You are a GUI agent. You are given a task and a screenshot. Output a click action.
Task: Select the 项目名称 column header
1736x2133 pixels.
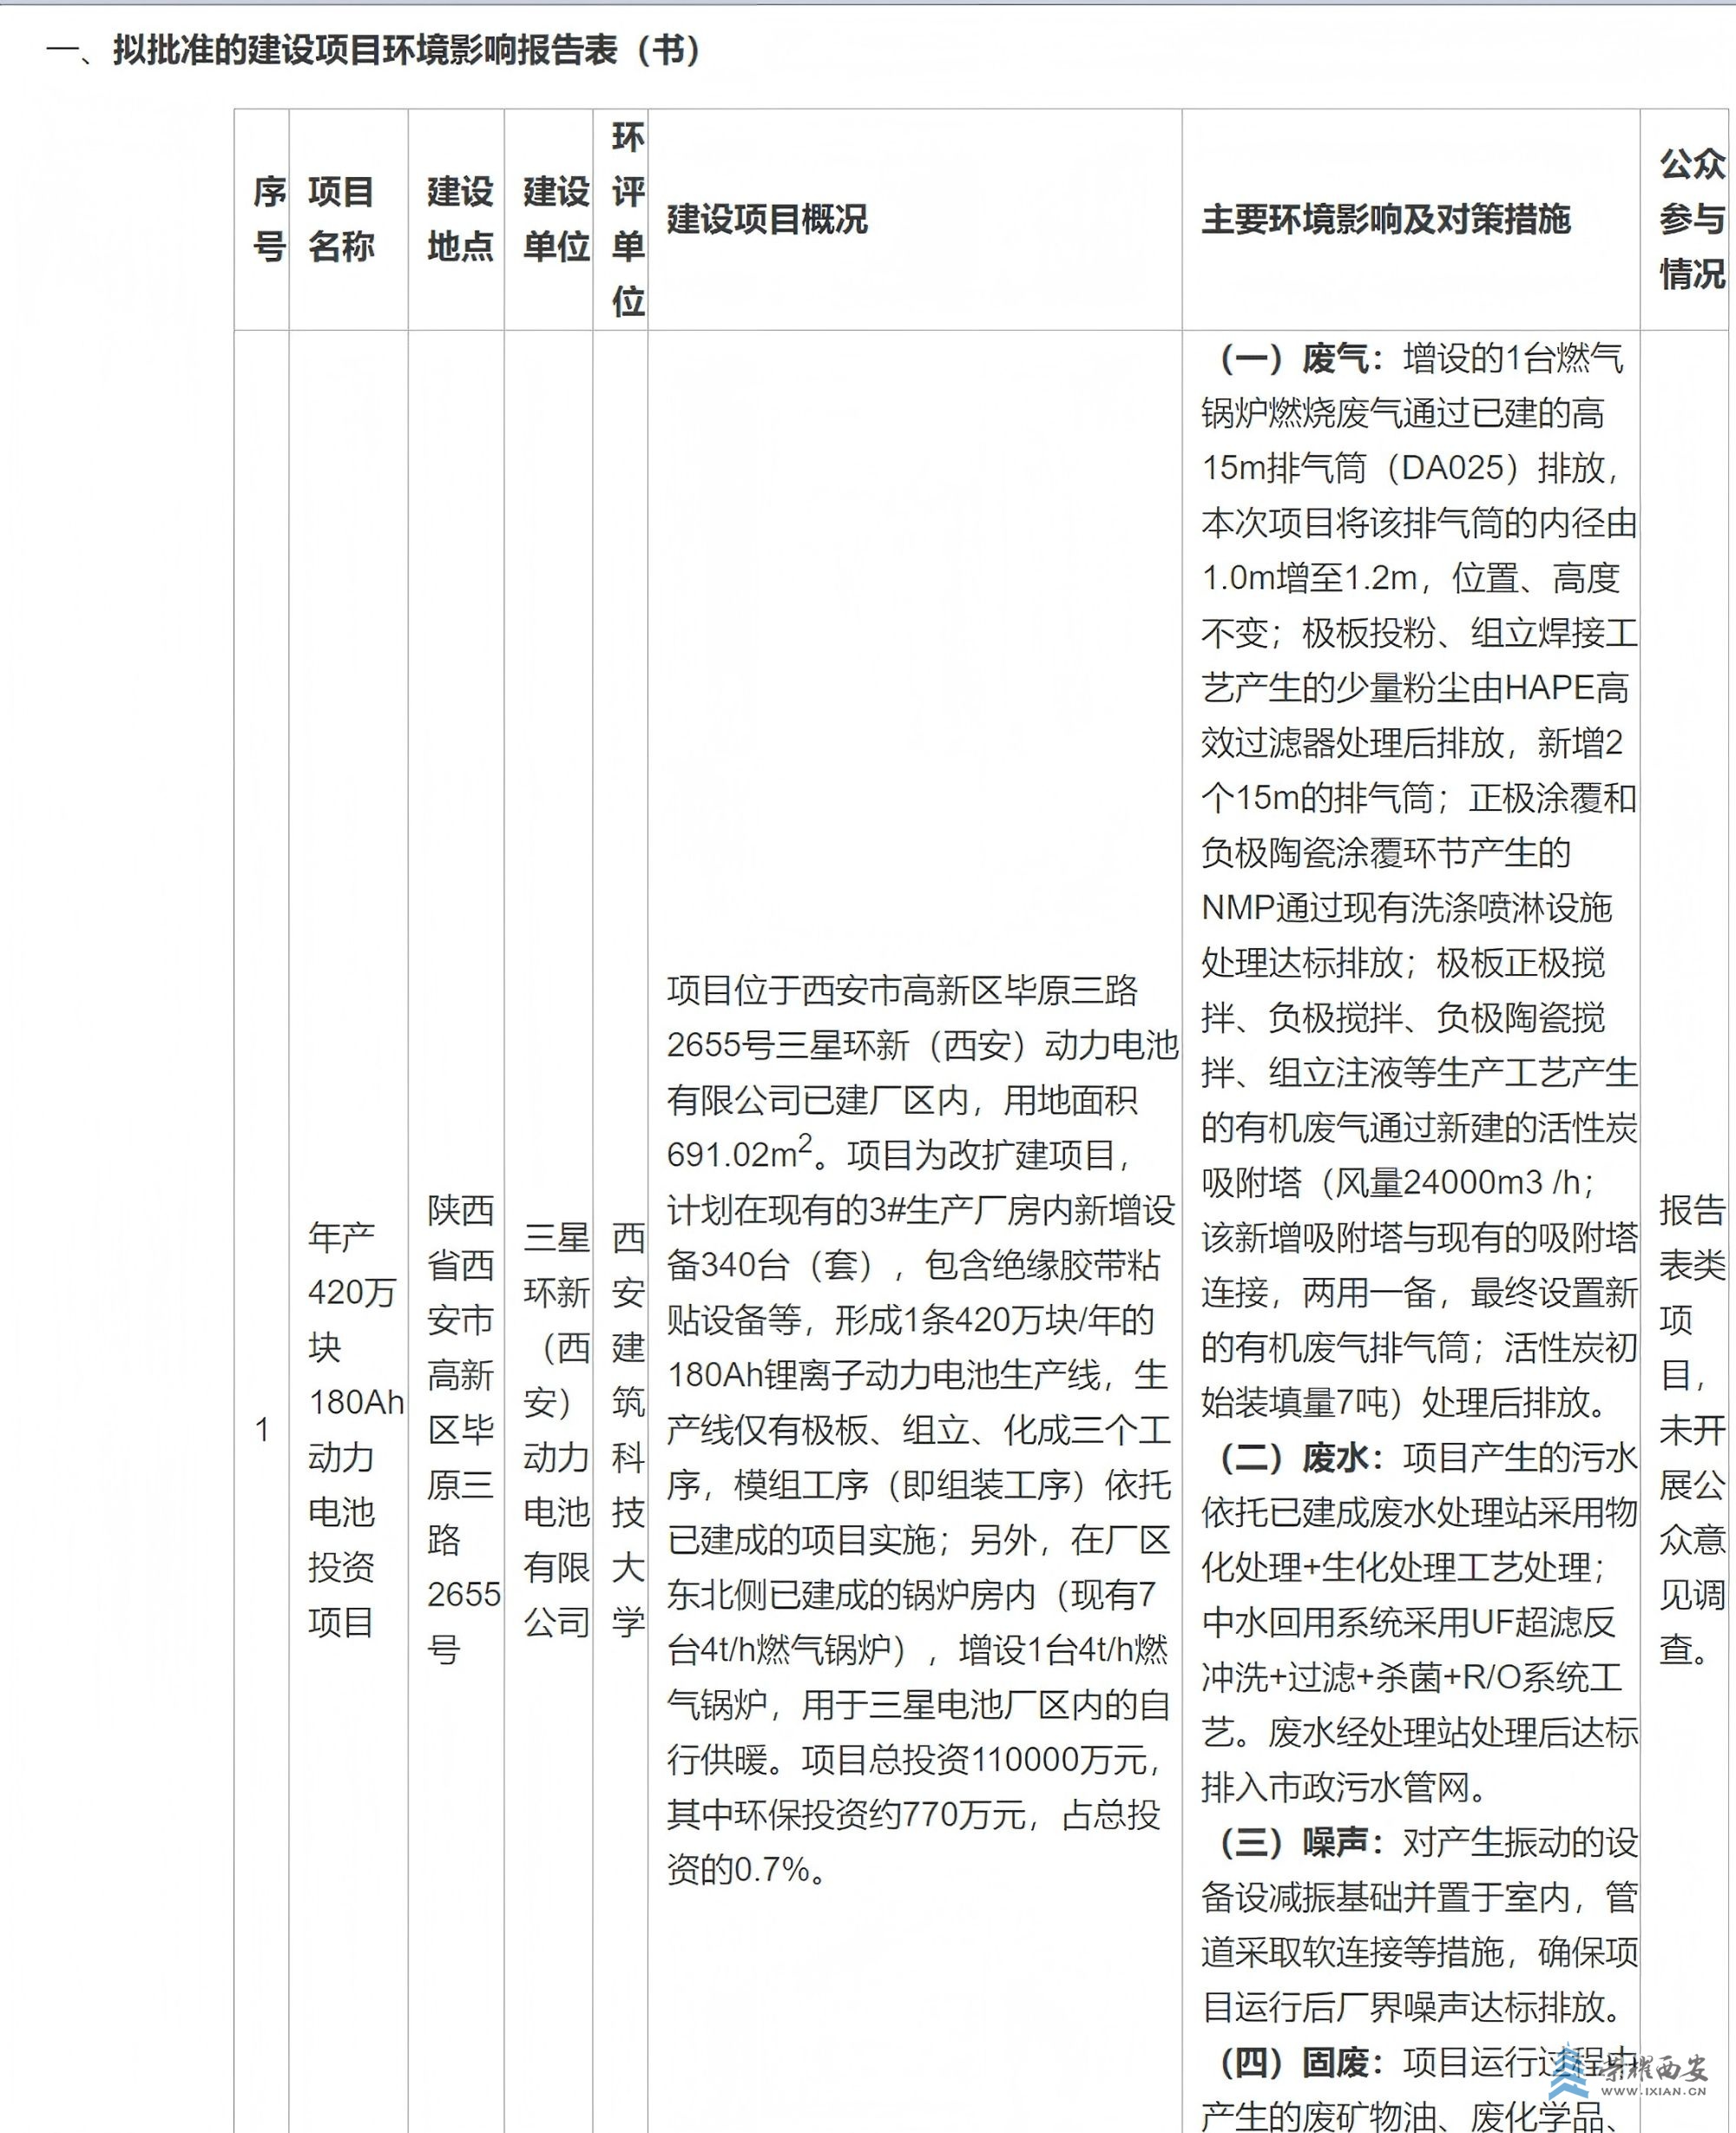click(349, 219)
